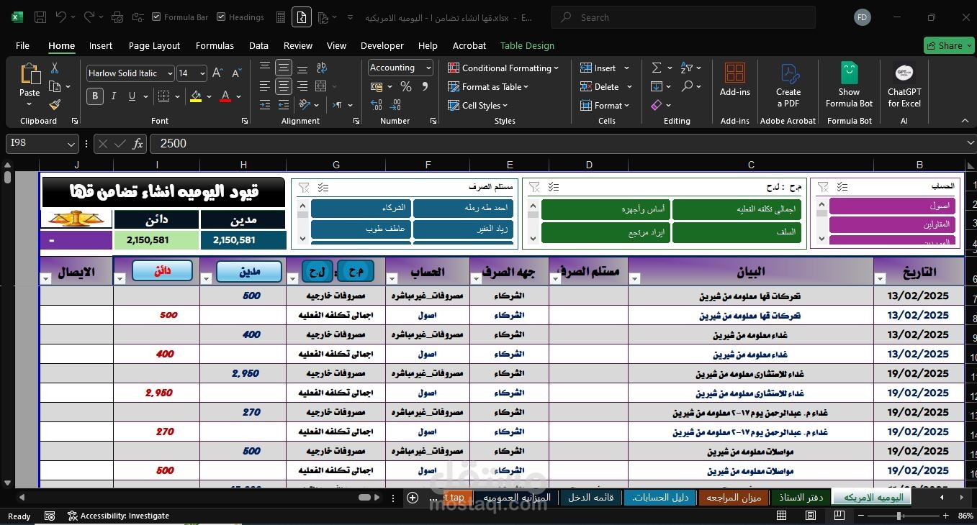Click Increase Font Size icon
Image resolution: width=977 pixels, height=525 pixels.
(x=217, y=73)
